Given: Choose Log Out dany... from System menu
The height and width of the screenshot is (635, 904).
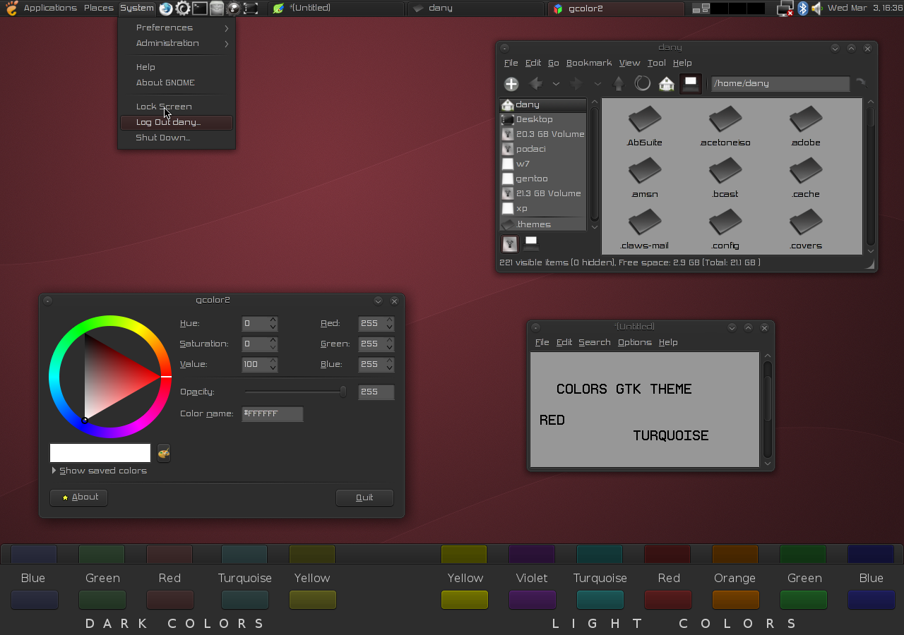Looking at the screenshot, I should coord(177,122).
